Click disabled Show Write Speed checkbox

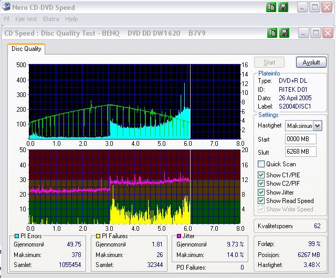tap(261, 209)
